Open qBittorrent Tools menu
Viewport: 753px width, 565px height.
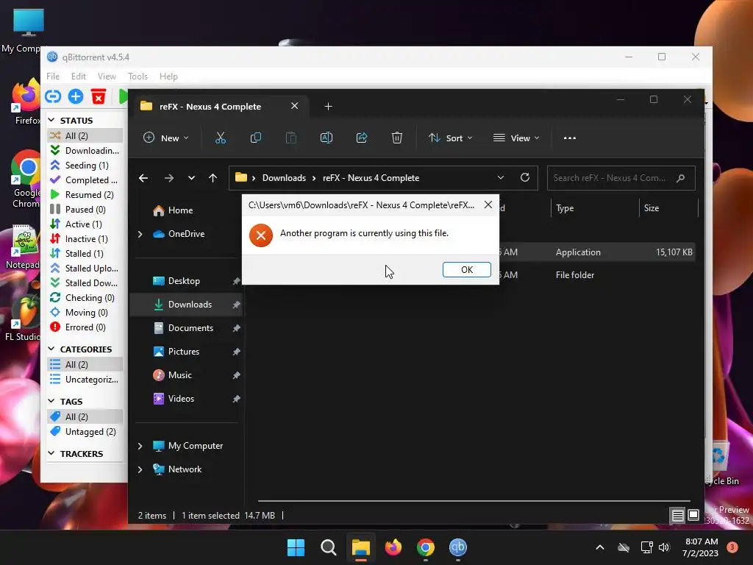[x=138, y=77]
